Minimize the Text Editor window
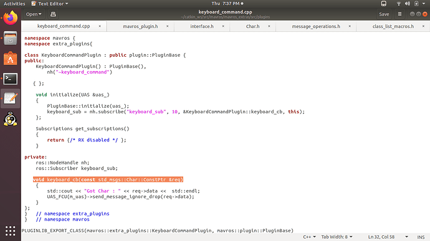 [x=412, y=14]
